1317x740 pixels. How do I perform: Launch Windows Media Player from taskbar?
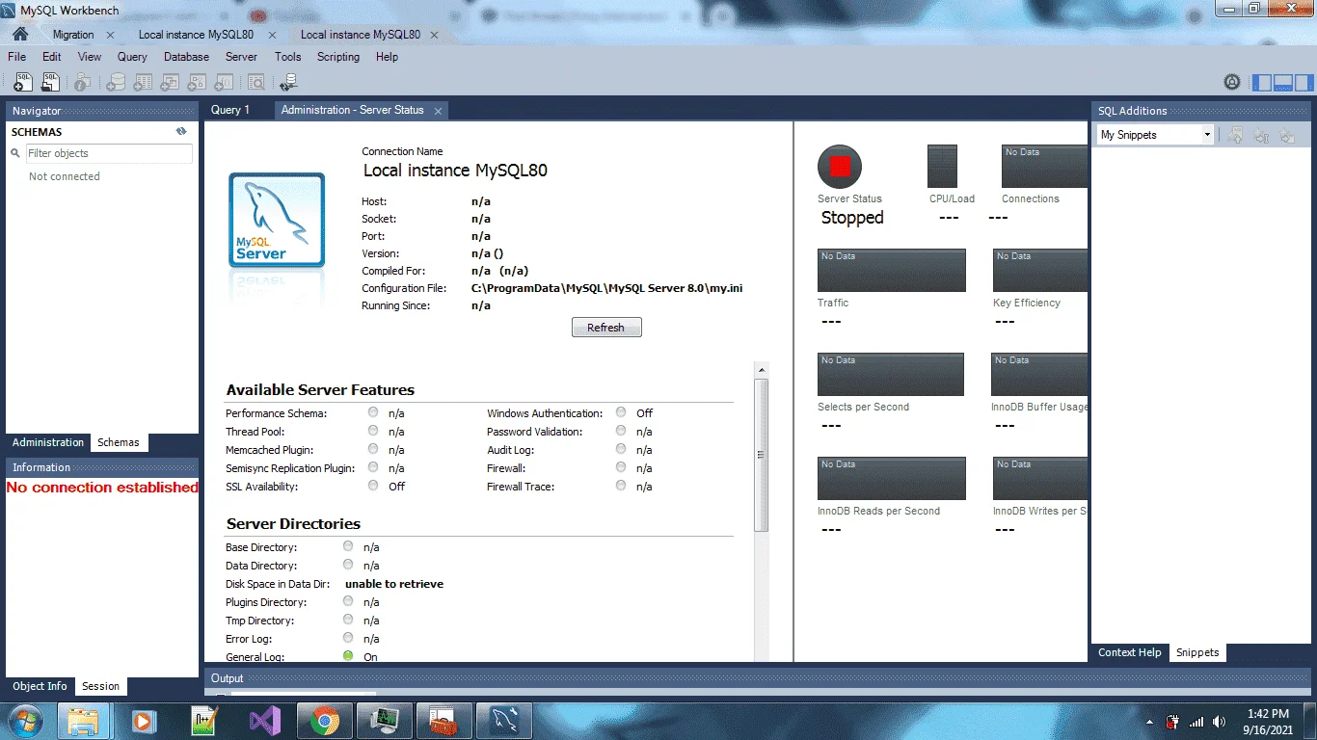coord(144,720)
